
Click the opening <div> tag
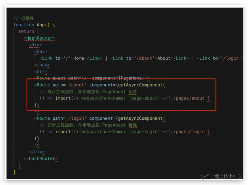coord(35,45)
